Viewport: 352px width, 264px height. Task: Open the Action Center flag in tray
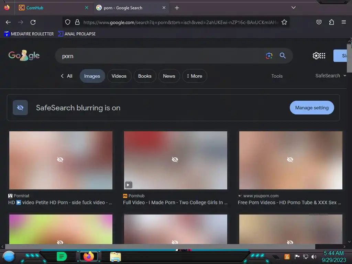pyautogui.click(x=297, y=256)
